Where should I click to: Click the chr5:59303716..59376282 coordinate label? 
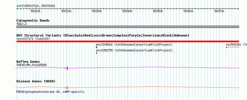click(x=36, y=6)
